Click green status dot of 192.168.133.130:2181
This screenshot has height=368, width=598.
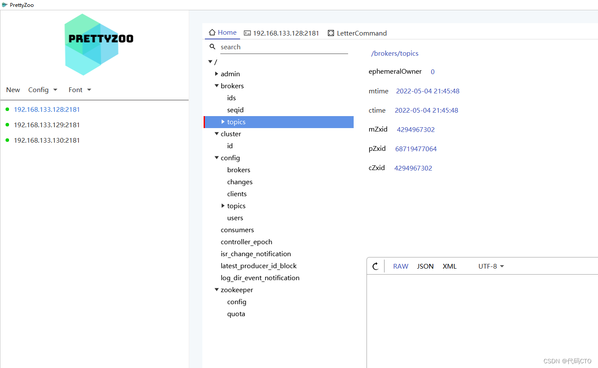7,140
